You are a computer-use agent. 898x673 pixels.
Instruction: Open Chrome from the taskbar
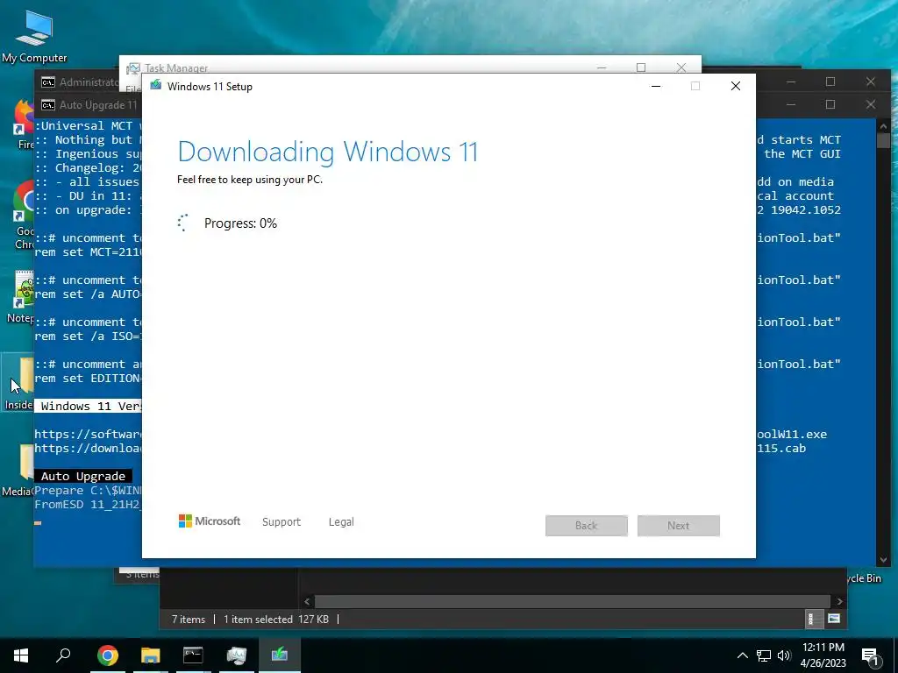pyautogui.click(x=108, y=655)
